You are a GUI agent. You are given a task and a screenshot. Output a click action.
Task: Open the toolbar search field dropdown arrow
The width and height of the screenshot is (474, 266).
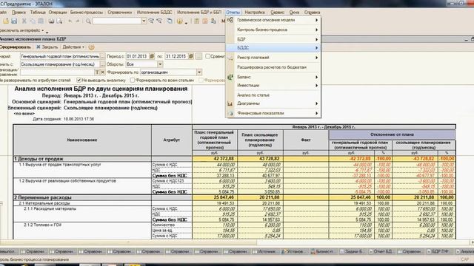click(144, 21)
